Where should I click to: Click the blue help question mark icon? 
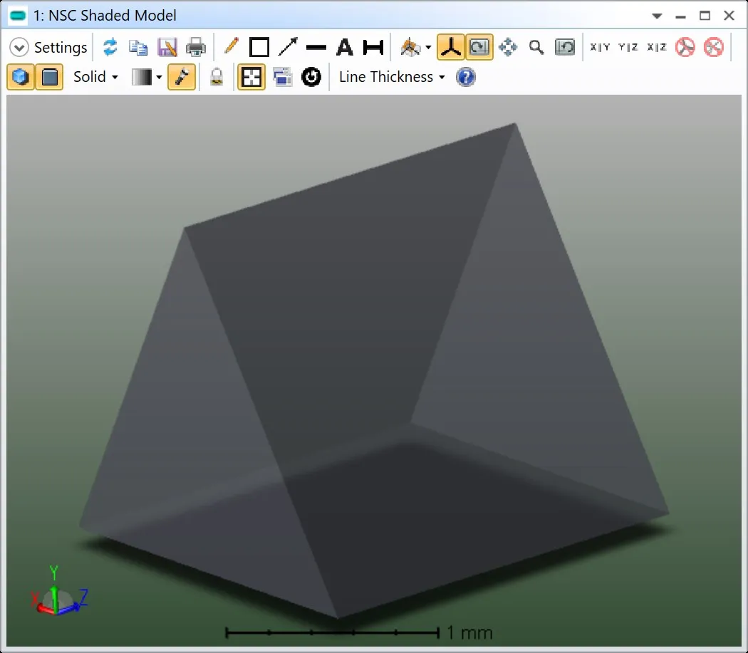(465, 77)
